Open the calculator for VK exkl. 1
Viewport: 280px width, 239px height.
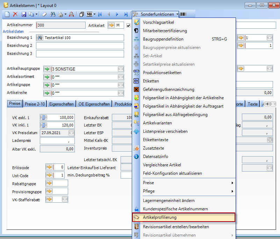pos(44,117)
